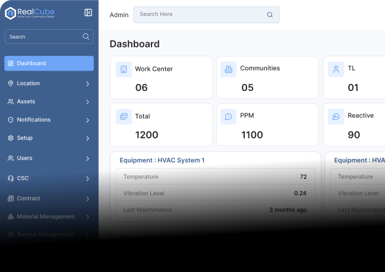Click the top search bar magnifier icon
This screenshot has width=385, height=272.
270,15
